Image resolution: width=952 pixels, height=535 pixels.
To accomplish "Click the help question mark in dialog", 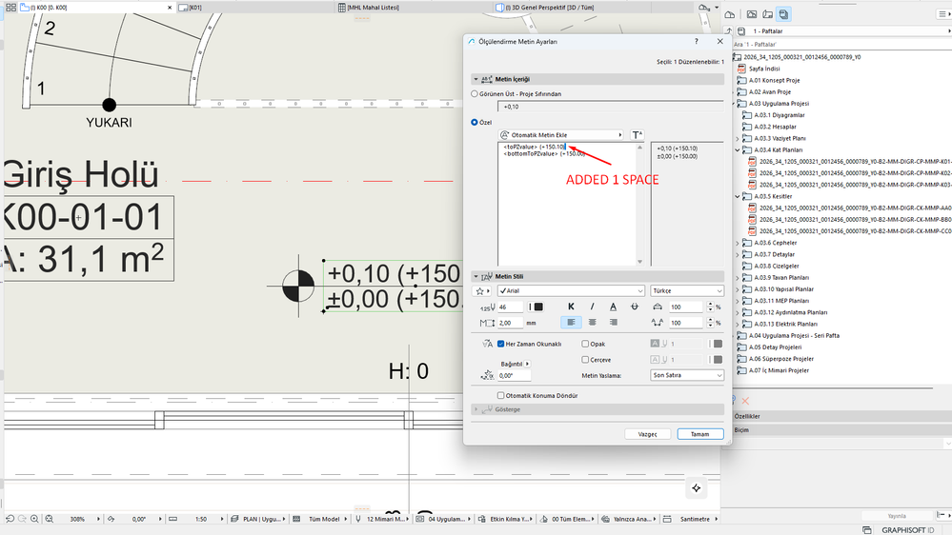I will pyautogui.click(x=697, y=41).
